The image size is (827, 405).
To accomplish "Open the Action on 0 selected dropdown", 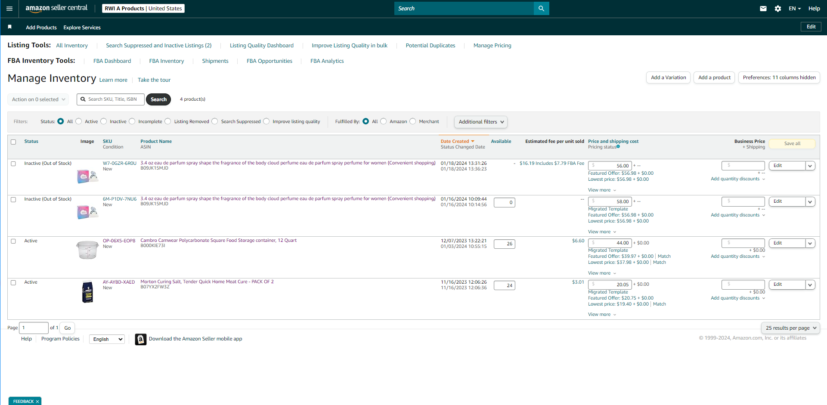I will [38, 99].
